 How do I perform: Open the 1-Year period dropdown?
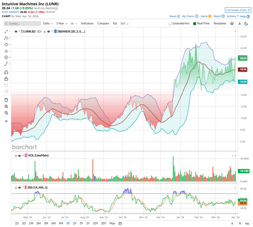tap(62, 23)
